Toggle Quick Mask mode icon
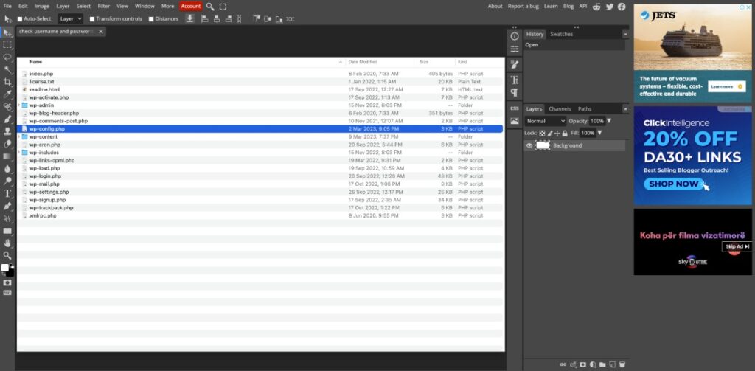This screenshot has height=371, width=755. point(7,282)
